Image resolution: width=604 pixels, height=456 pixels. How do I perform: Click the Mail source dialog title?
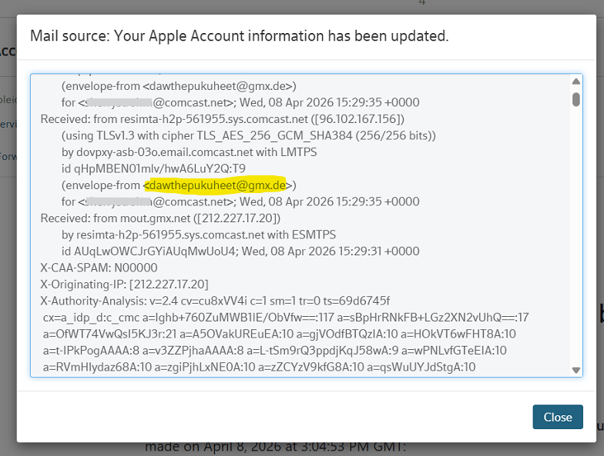tap(239, 36)
